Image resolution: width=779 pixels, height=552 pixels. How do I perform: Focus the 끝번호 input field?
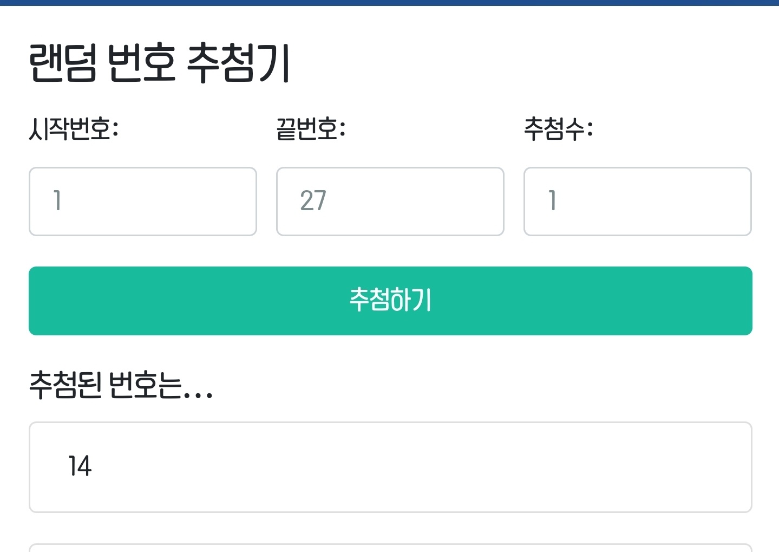pos(390,202)
